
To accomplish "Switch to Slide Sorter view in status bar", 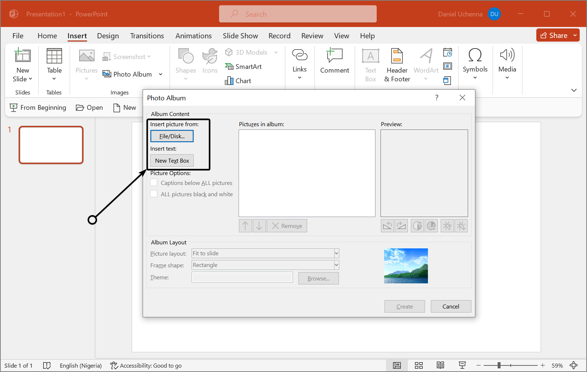I will point(419,365).
